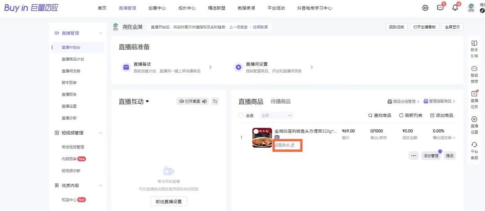Open the 数据参谋 top menu

coord(246,8)
